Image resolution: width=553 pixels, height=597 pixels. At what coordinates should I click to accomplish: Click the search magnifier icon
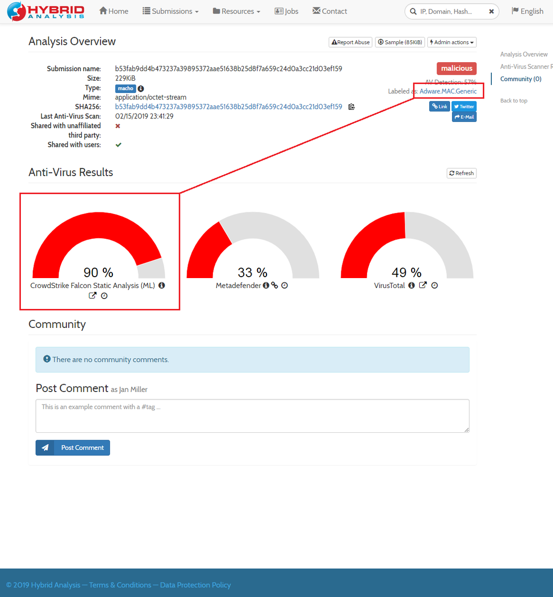(413, 11)
